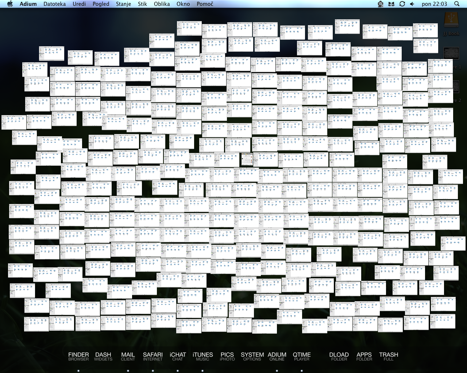
Task: Launch MAIL Client from the dock
Action: [128, 356]
